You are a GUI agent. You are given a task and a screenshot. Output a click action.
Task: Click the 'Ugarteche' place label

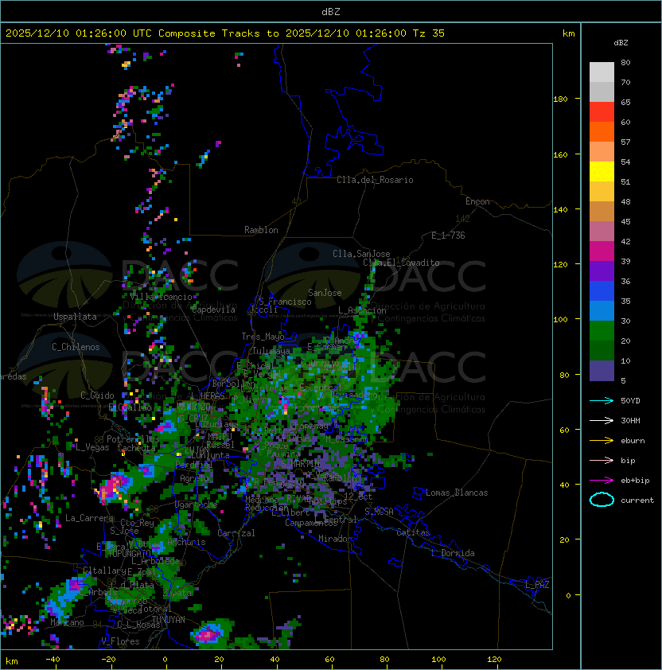(x=196, y=504)
